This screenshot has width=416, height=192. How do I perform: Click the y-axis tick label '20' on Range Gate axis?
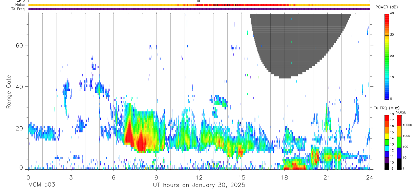20,128
